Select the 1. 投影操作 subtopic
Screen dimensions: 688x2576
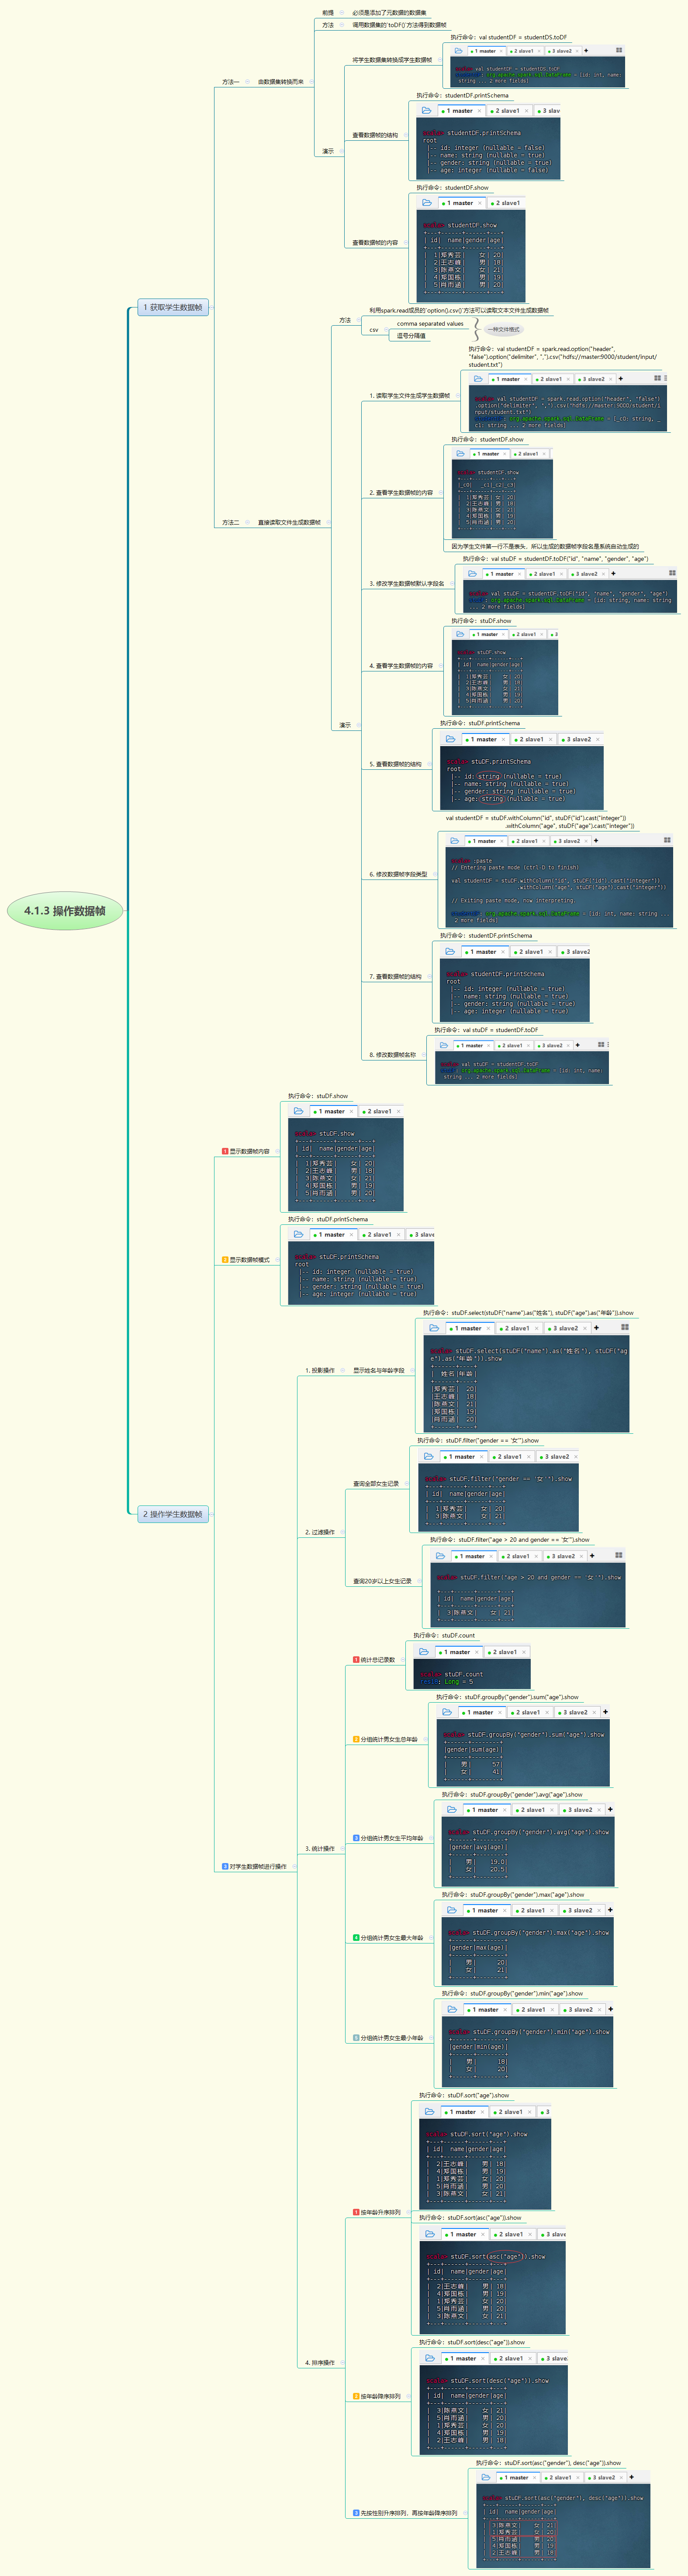tap(320, 1371)
